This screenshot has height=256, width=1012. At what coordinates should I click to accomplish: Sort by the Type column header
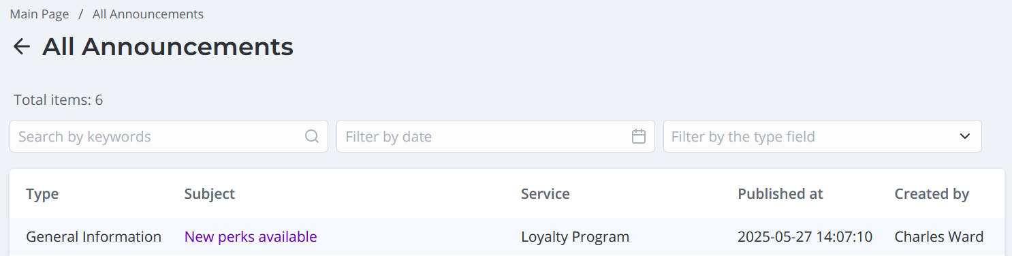[x=42, y=194]
